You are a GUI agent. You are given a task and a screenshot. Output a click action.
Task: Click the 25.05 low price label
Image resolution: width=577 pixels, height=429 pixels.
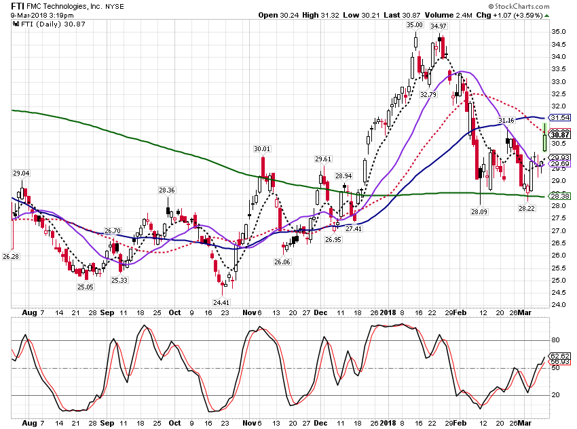86,287
